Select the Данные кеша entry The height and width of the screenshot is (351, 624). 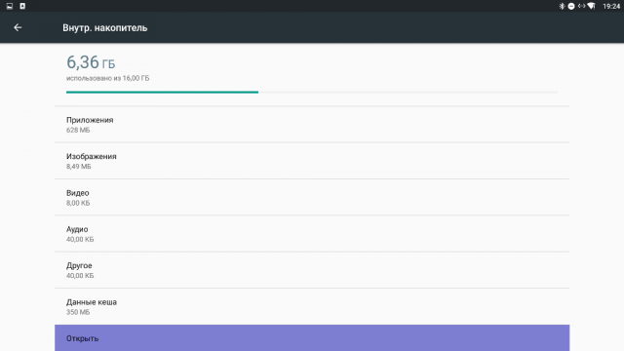point(312,306)
